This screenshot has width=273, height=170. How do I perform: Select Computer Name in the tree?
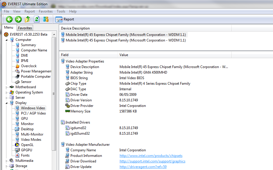34,50
